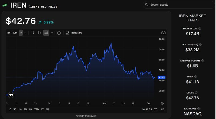Take a chart snapshot with camera icon
Viewport: 216px width, 119px height.
163,33
